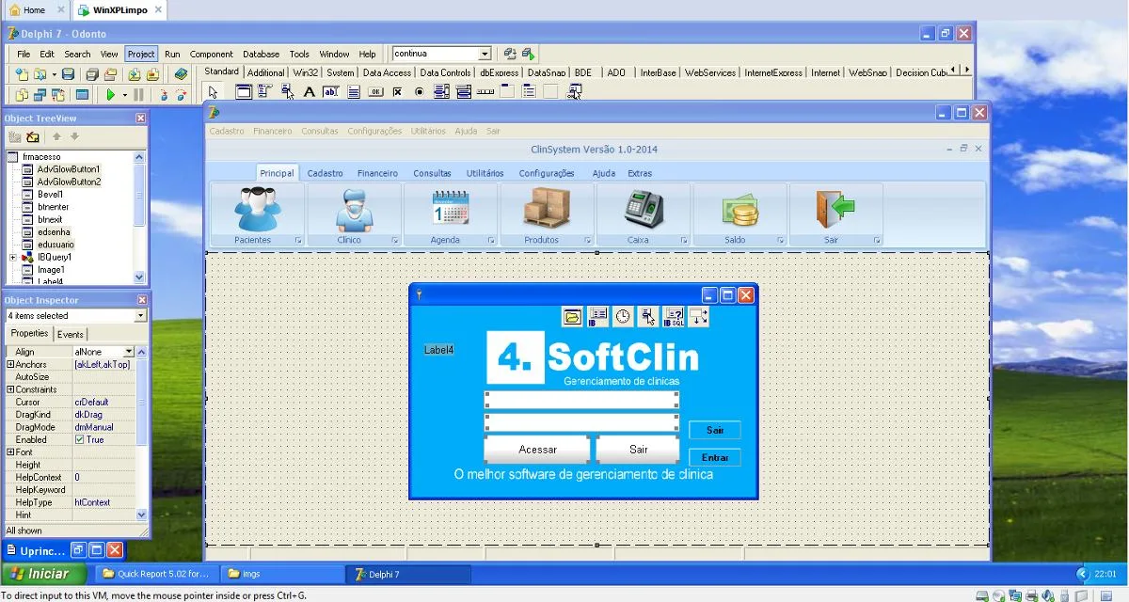The width and height of the screenshot is (1129, 602).
Task: Expand the IBQuery1 tree node
Action: pos(13,257)
